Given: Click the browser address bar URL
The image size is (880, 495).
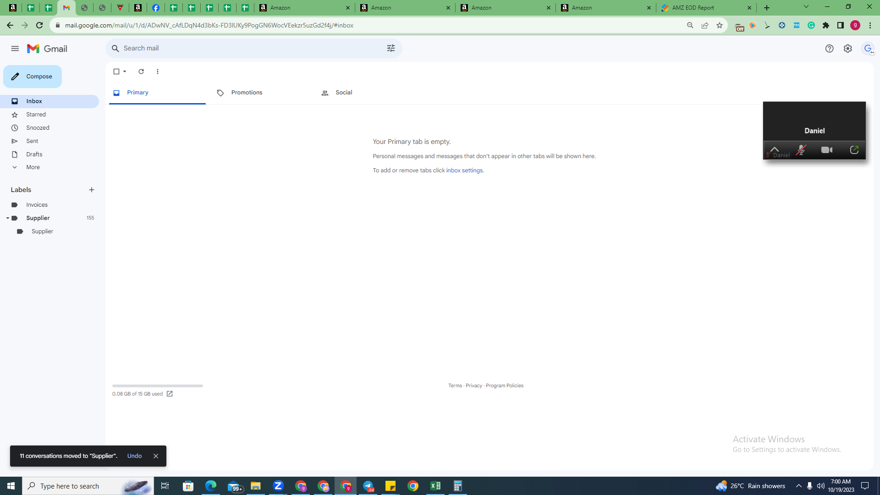Looking at the screenshot, I should pyautogui.click(x=209, y=26).
